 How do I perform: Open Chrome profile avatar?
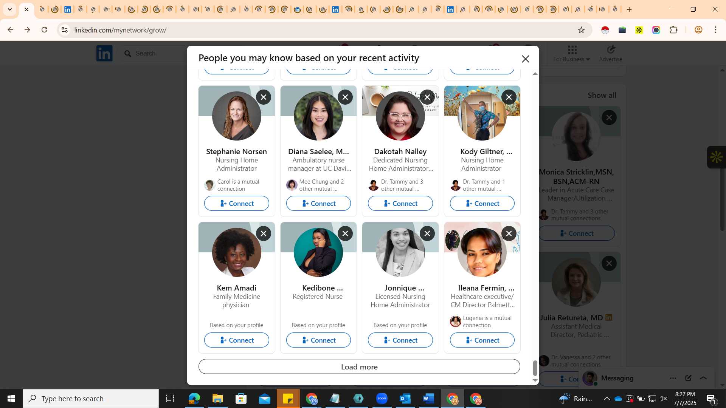coord(698,30)
